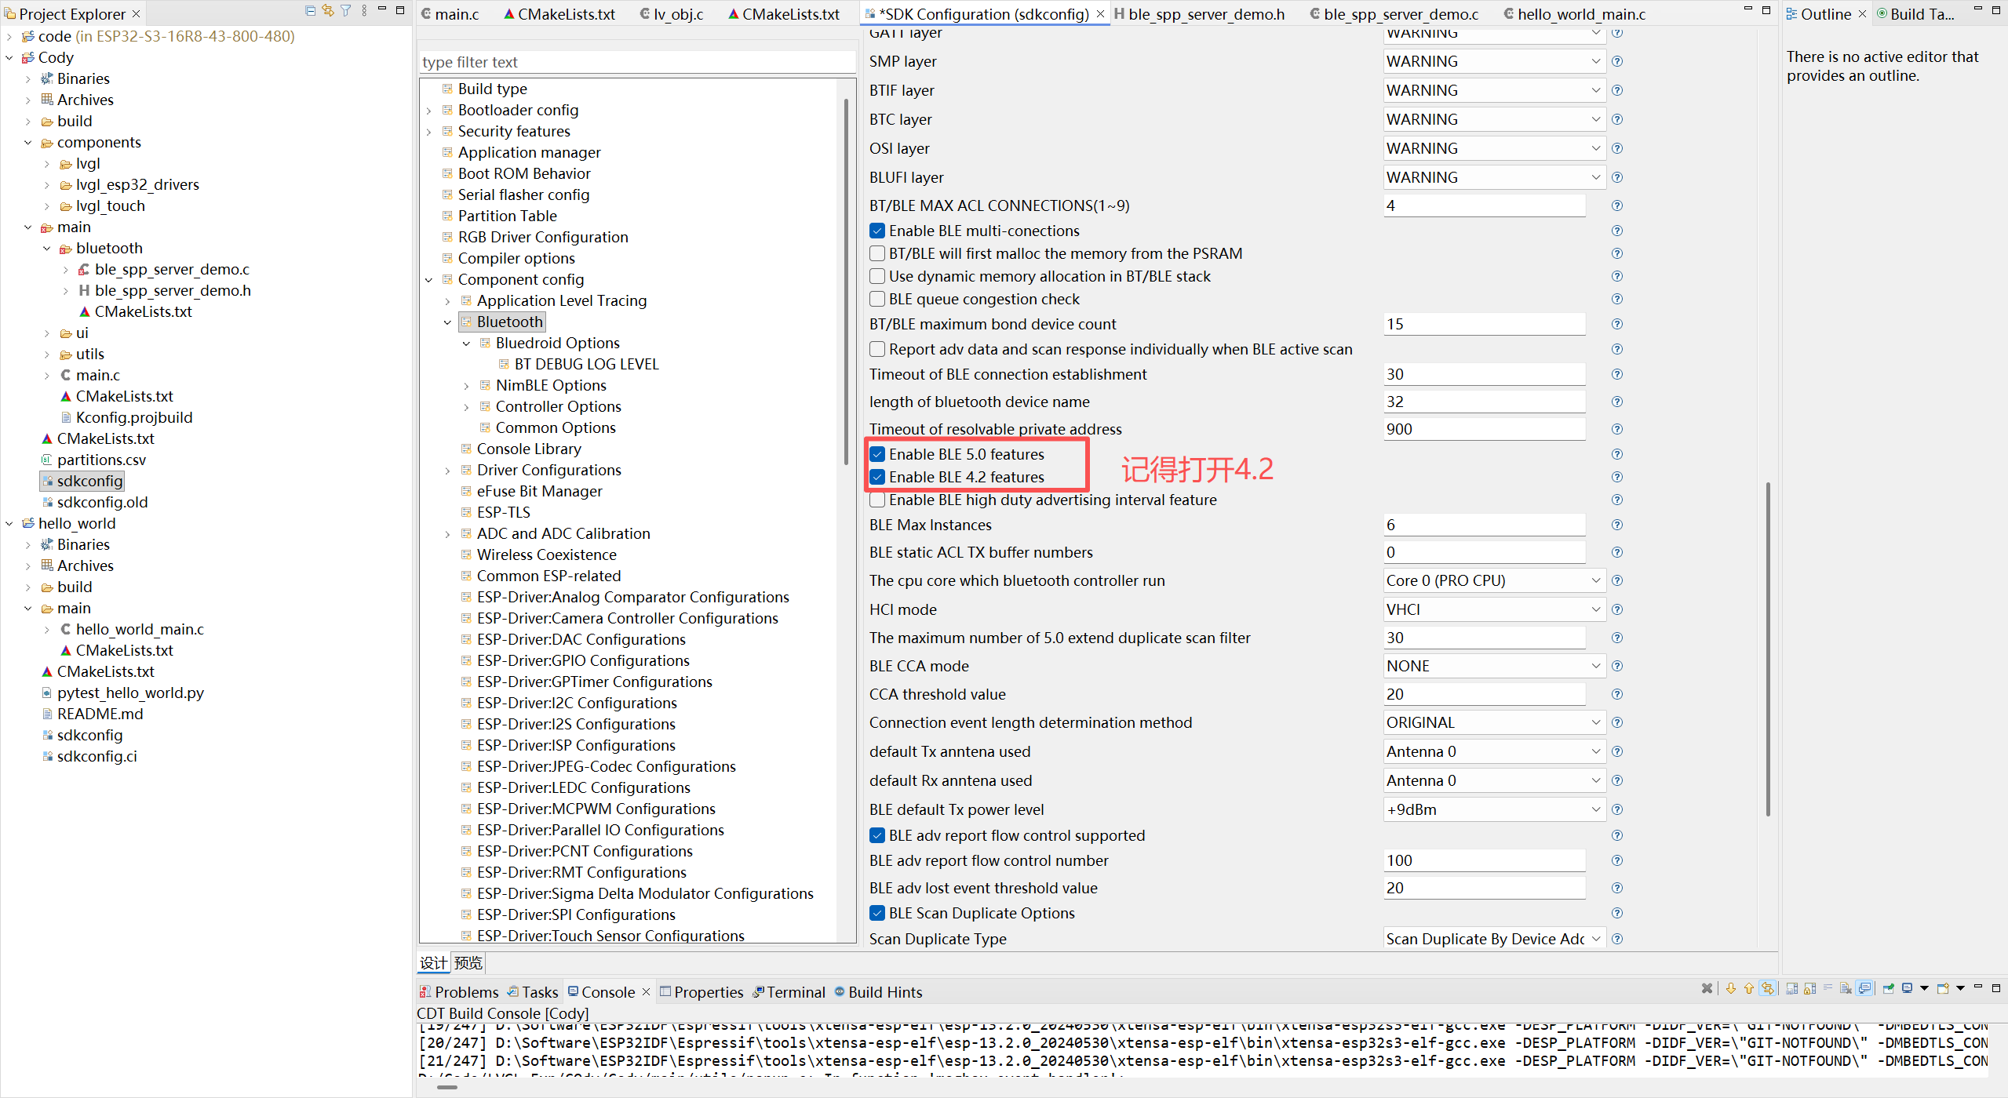
Task: Click help icon for BLE Scan Duplicate Options
Action: pos(1617,913)
